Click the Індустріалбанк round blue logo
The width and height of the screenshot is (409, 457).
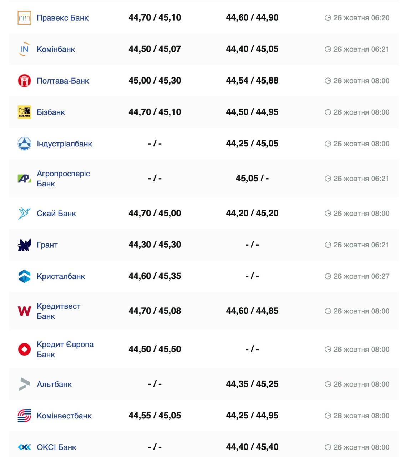pos(24,144)
